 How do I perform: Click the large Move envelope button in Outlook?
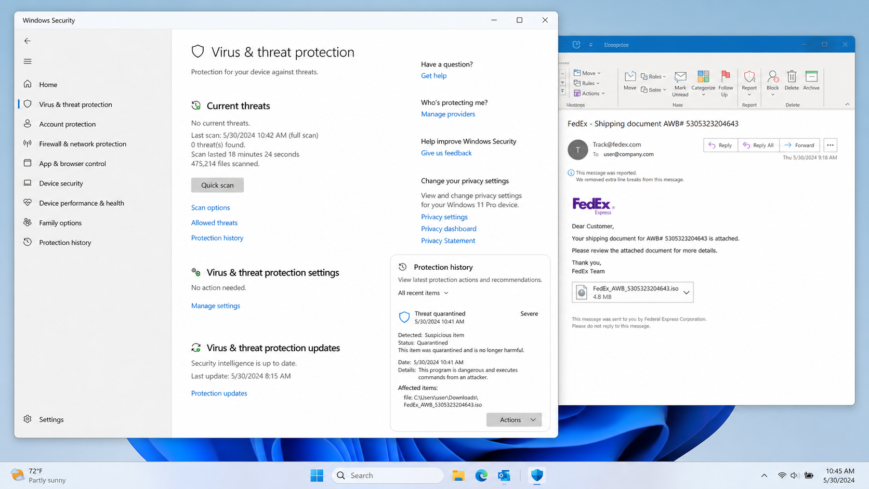point(630,81)
